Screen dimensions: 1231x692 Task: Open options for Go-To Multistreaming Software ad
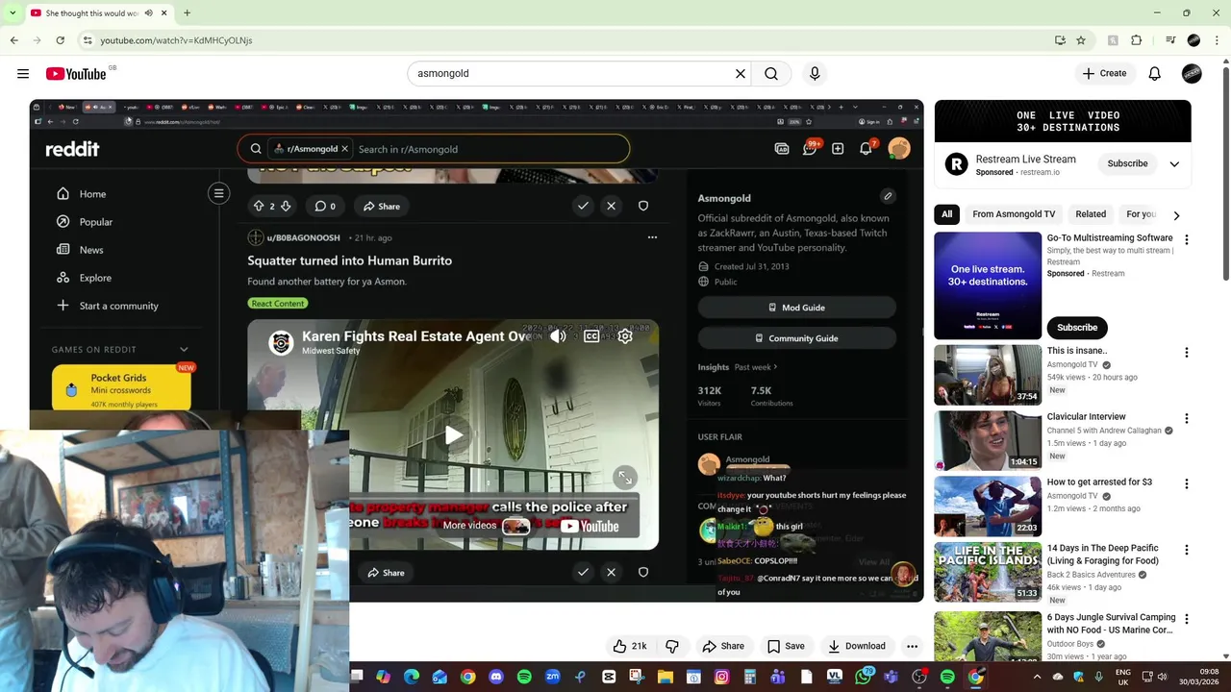point(1186,239)
